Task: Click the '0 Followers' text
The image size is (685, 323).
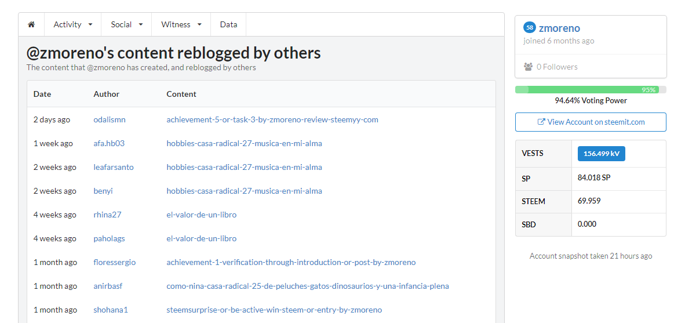Action: click(557, 67)
